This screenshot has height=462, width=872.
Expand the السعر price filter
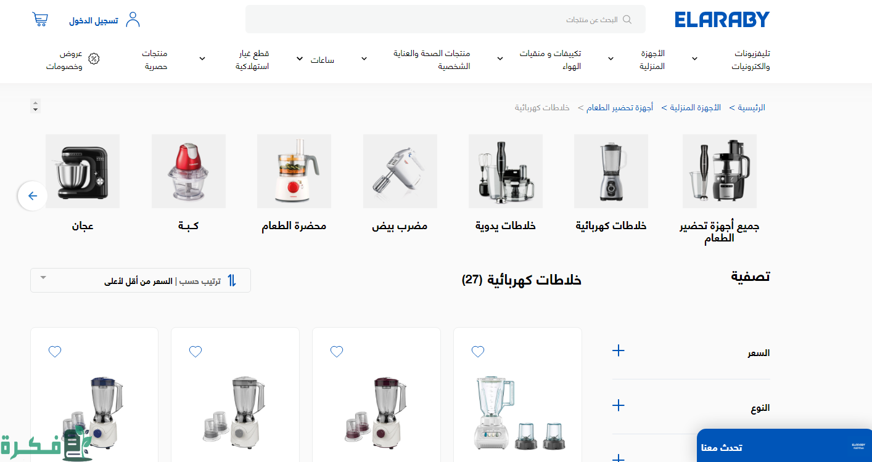[691, 352]
